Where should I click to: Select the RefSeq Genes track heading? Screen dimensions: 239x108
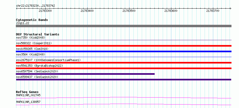point(27,92)
